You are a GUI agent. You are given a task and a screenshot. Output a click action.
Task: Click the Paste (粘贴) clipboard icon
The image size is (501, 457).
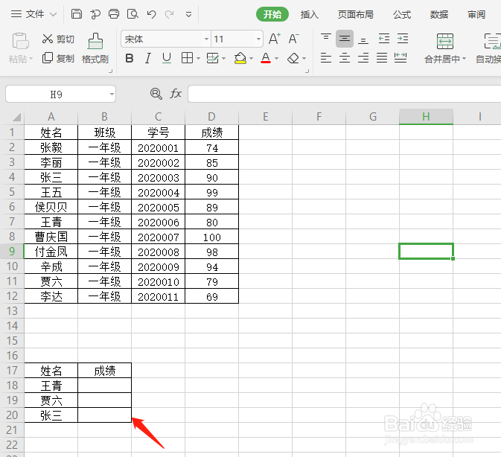tap(20, 41)
